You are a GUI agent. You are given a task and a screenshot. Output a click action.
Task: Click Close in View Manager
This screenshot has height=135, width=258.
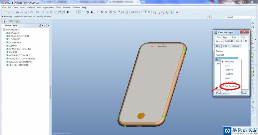[244, 93]
